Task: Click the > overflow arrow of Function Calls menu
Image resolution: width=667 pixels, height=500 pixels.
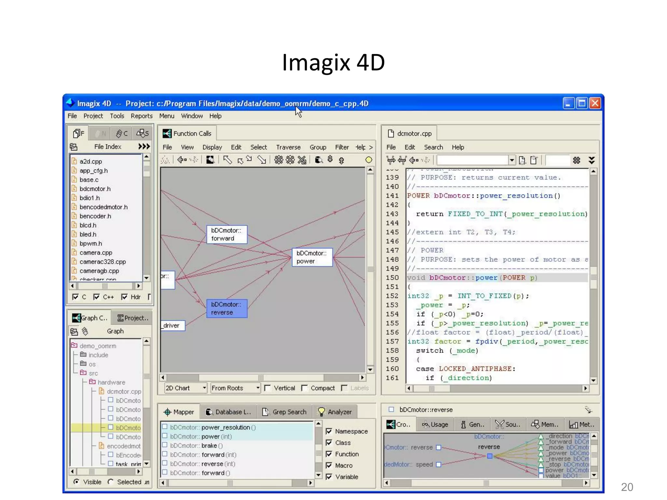Action: pos(371,147)
